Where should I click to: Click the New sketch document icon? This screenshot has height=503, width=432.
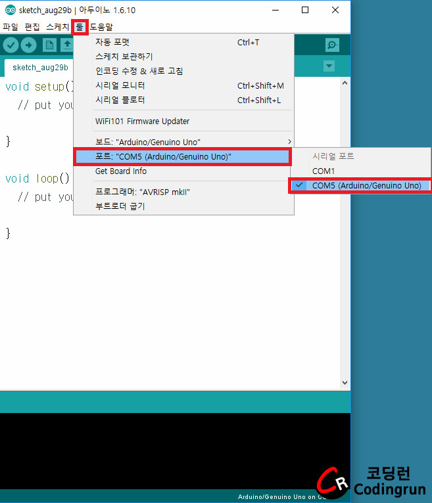click(49, 45)
